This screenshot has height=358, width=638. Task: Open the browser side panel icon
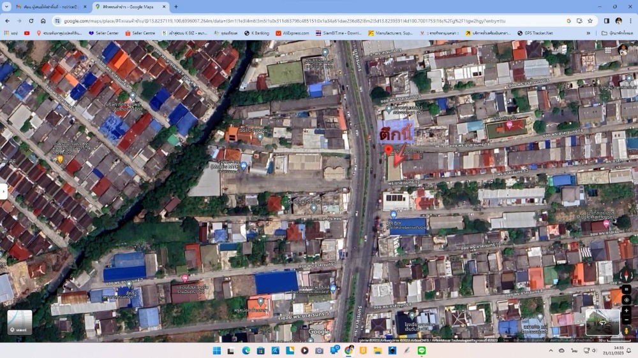point(606,21)
